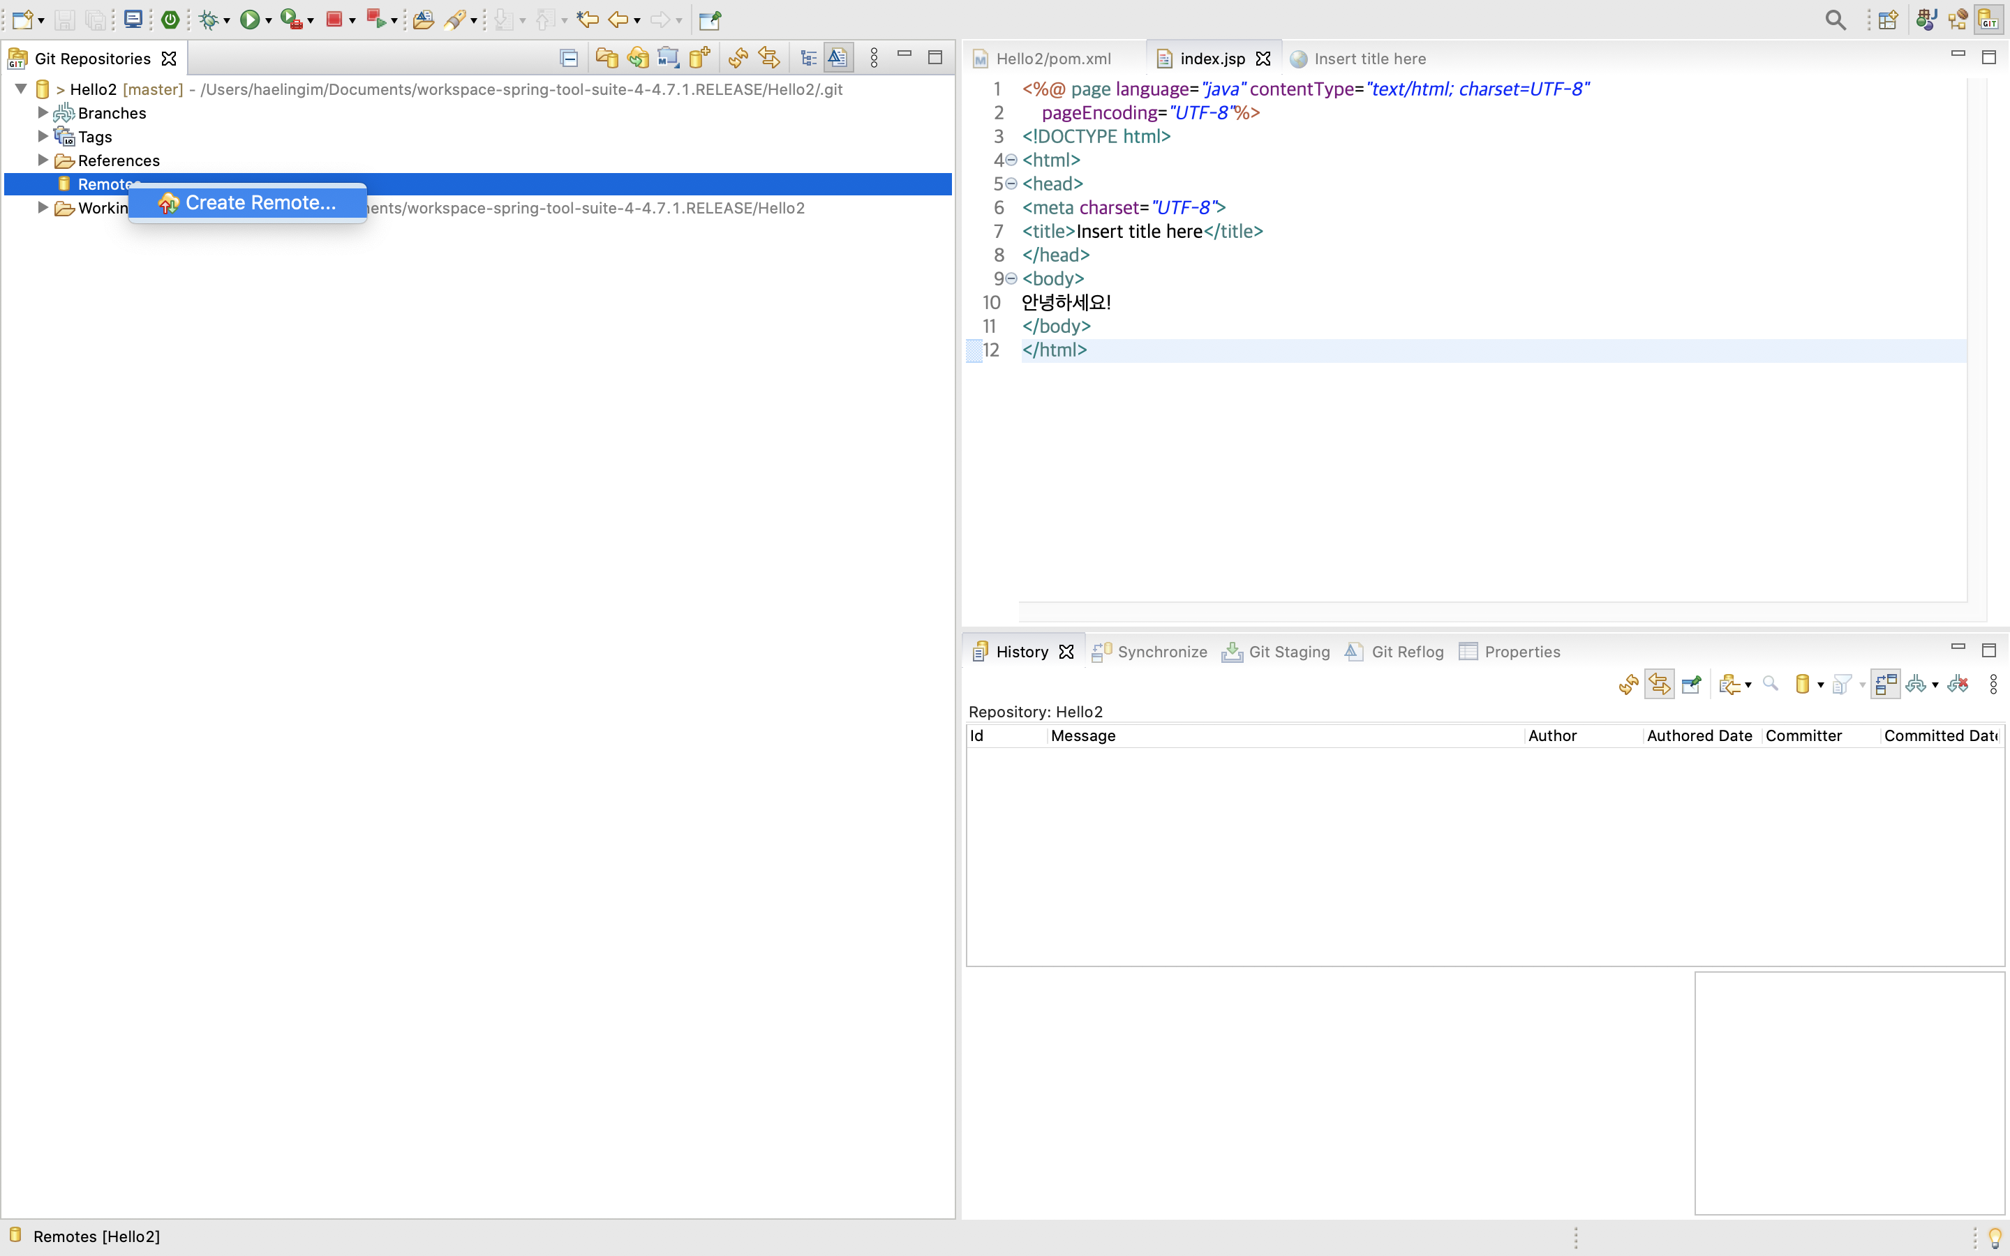Click the History switch repository cylinder icon

click(x=1802, y=685)
